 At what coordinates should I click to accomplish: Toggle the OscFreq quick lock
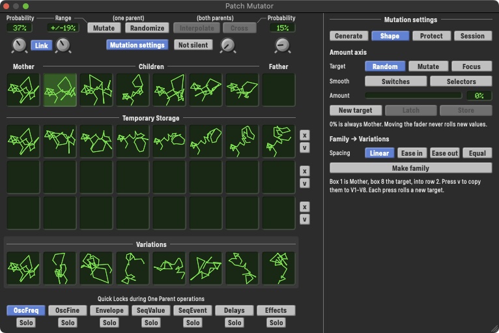(x=26, y=310)
